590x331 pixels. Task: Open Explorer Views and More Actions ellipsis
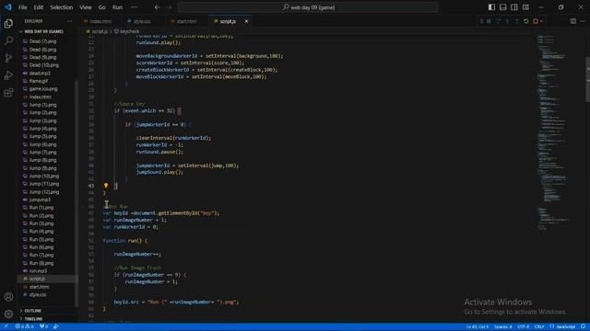[x=70, y=21]
